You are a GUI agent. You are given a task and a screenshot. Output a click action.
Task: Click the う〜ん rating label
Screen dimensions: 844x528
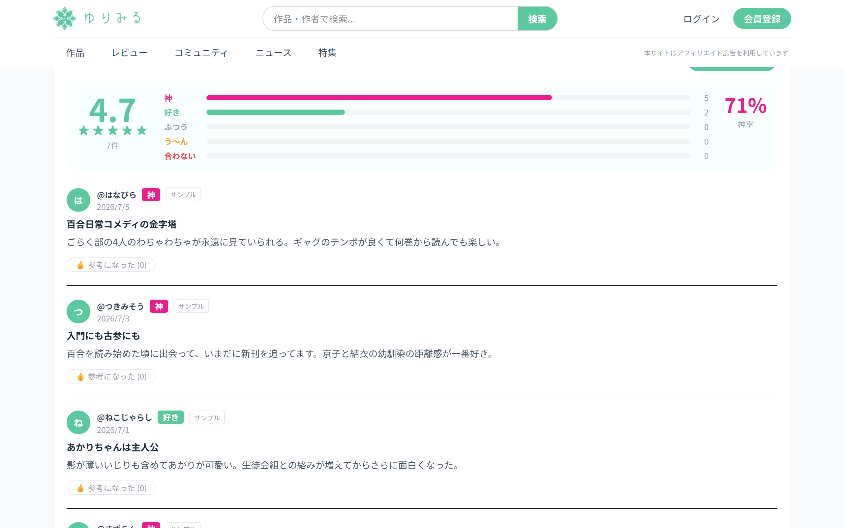pos(176,142)
